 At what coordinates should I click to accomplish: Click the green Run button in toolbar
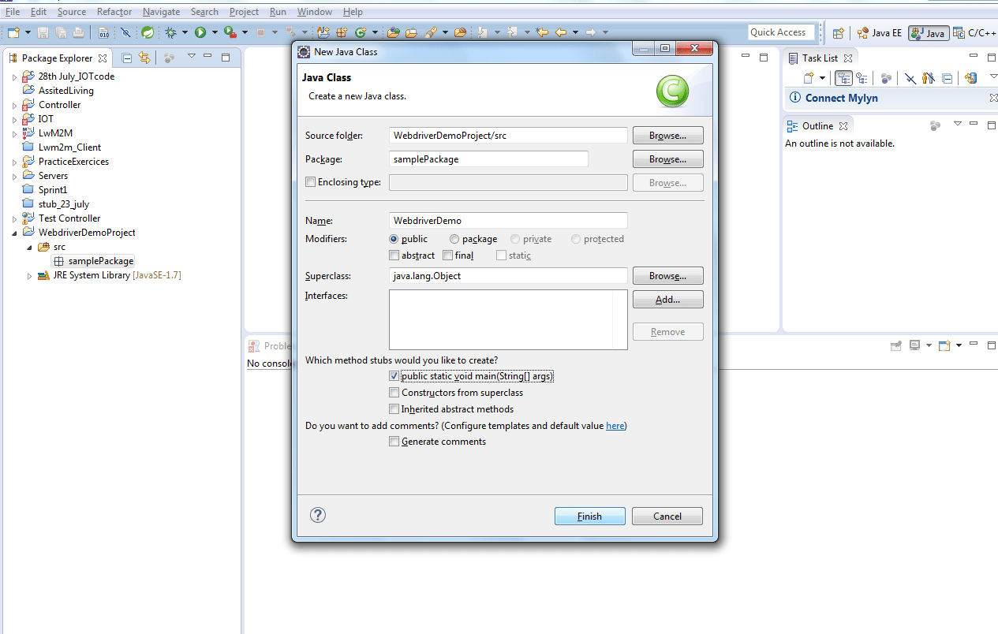click(x=200, y=32)
